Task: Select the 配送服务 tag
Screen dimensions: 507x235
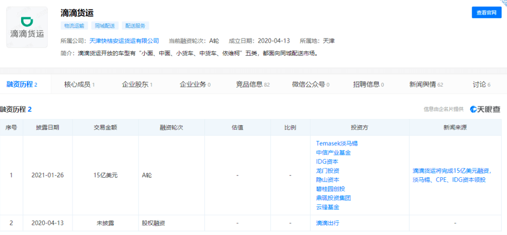Action: pyautogui.click(x=135, y=26)
